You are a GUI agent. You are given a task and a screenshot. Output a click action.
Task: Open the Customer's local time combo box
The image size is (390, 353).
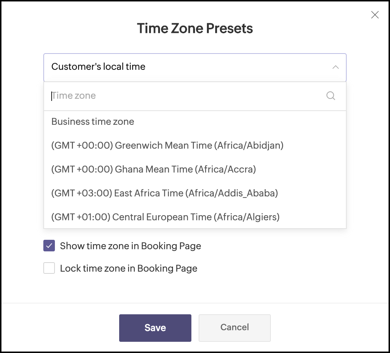click(195, 67)
